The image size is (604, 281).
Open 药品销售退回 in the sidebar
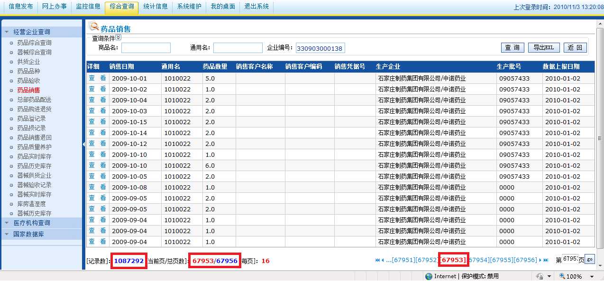point(34,137)
